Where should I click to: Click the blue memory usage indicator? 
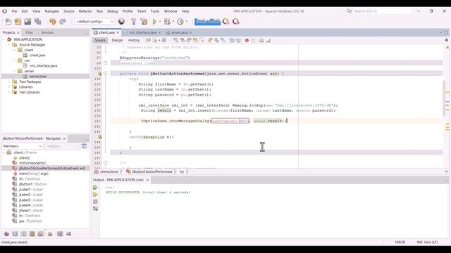(x=207, y=22)
